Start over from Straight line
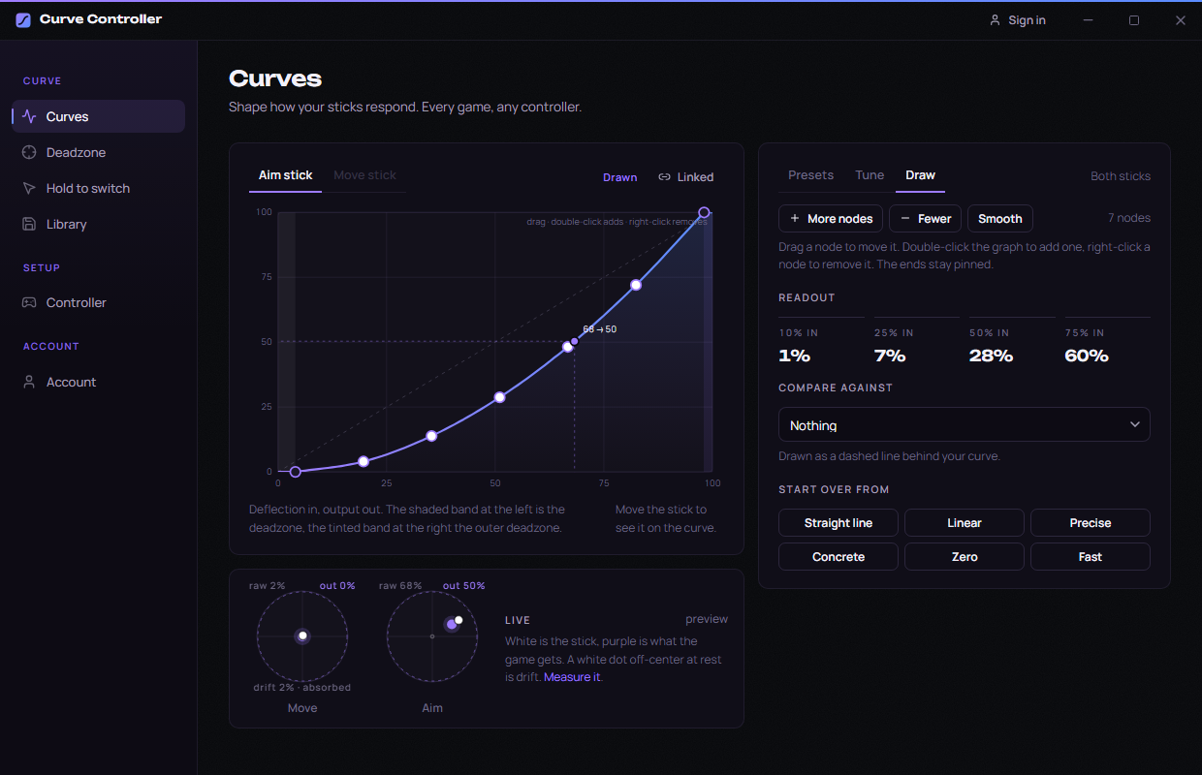 coord(838,523)
